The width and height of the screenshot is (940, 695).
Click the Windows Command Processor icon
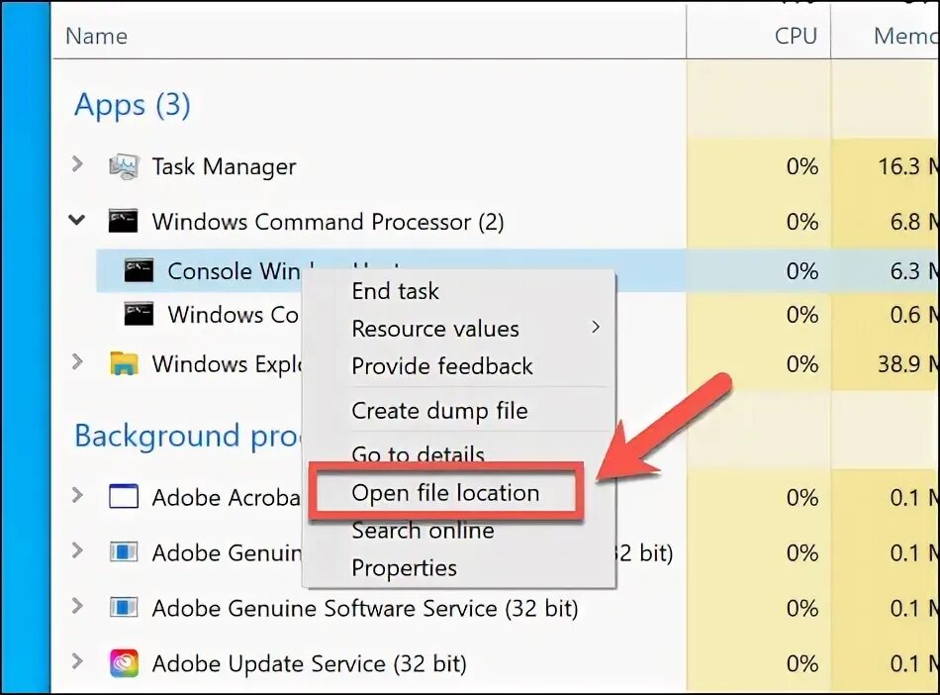124,221
